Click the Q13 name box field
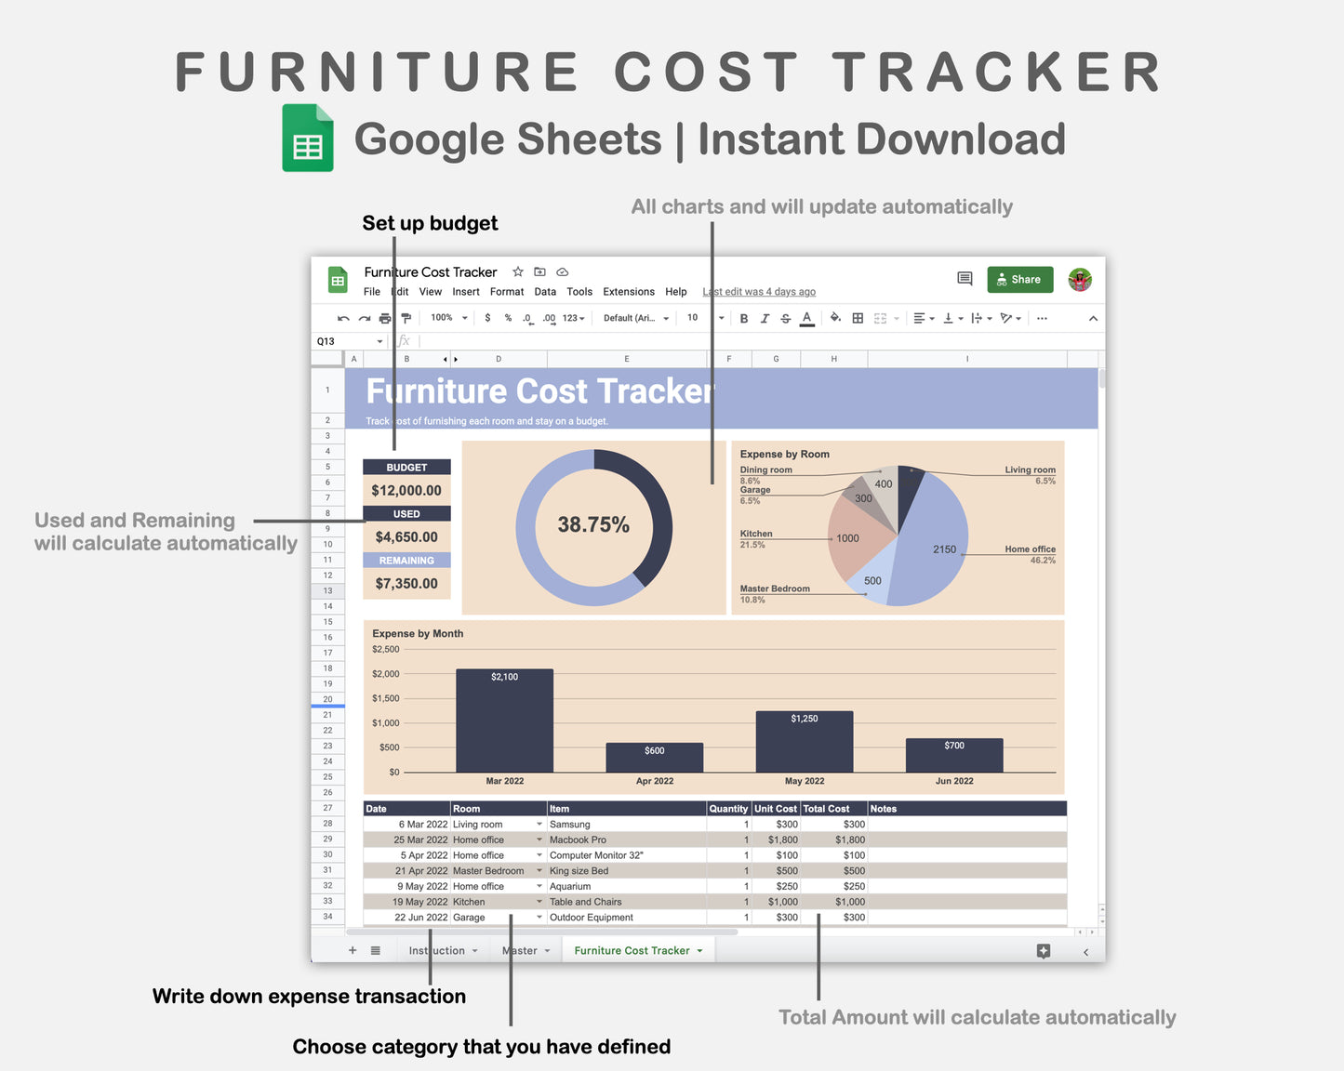Viewport: 1344px width, 1071px height. coord(344,341)
